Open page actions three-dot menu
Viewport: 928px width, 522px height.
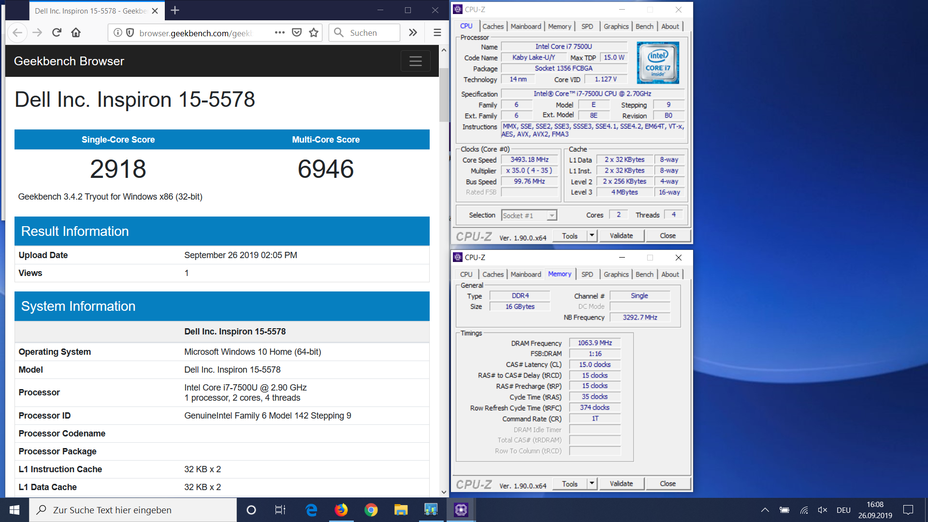[x=279, y=32]
